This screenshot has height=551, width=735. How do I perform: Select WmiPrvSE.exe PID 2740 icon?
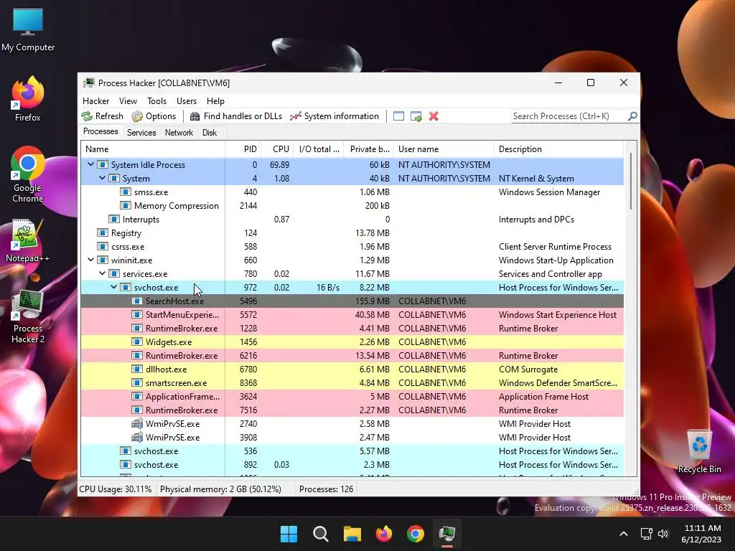pos(137,423)
